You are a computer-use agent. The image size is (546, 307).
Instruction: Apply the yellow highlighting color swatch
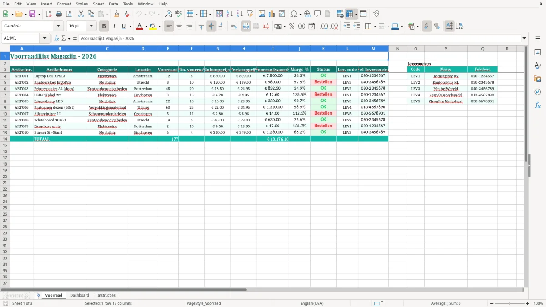tap(153, 26)
